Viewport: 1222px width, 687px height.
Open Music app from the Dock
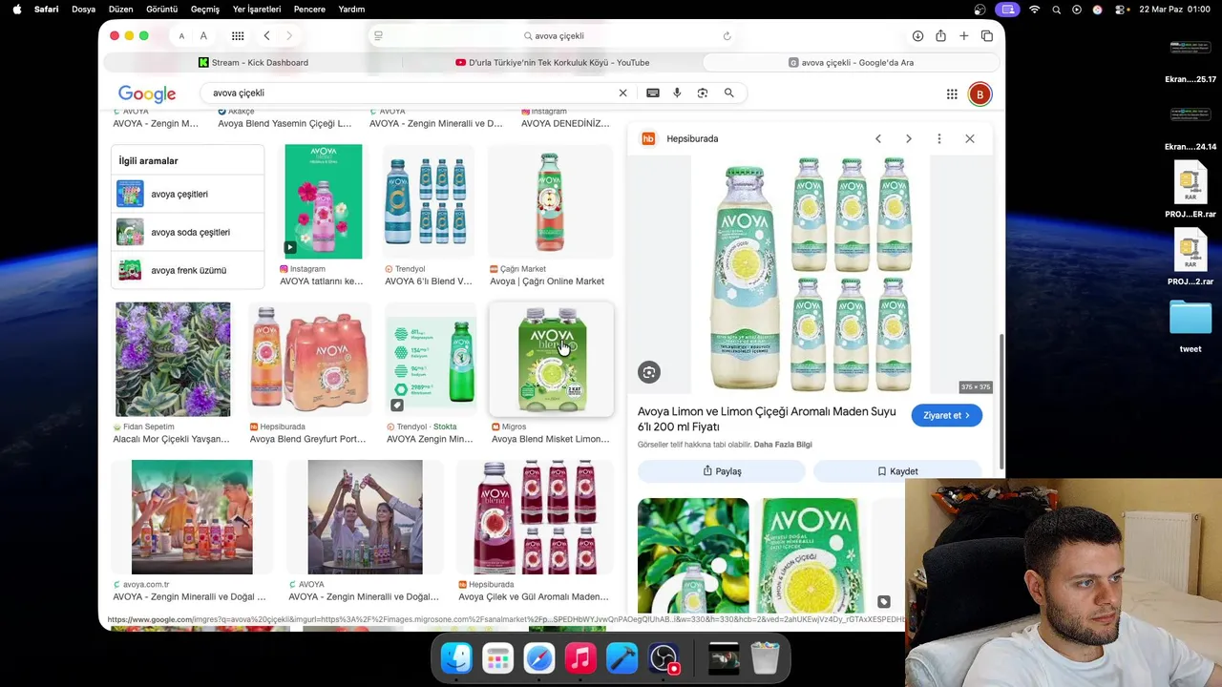580,658
